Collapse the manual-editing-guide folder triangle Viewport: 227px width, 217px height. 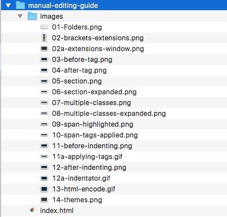click(8, 5)
